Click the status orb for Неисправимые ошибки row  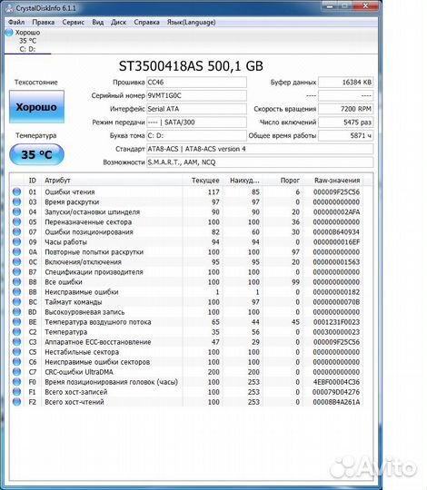(x=16, y=291)
